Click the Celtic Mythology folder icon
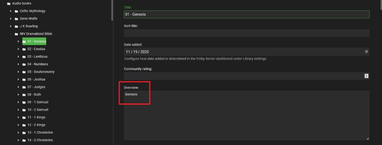Image resolution: width=382 pixels, height=145 pixels. pos(17,11)
